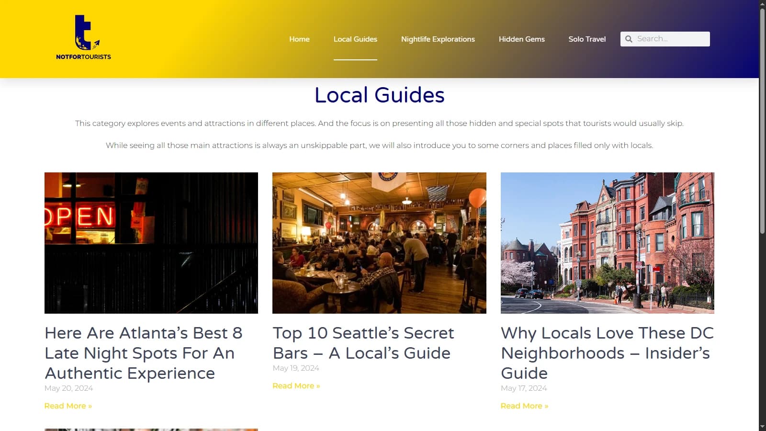Open the neon OPEN sign thumbnail
Screen dimensions: 766x431
click(x=151, y=243)
